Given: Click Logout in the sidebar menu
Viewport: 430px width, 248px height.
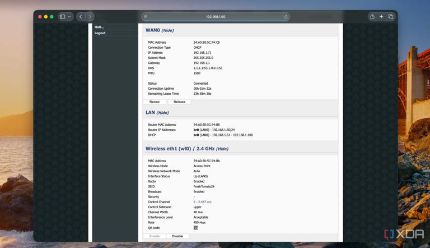Looking at the screenshot, I should click(x=100, y=33).
